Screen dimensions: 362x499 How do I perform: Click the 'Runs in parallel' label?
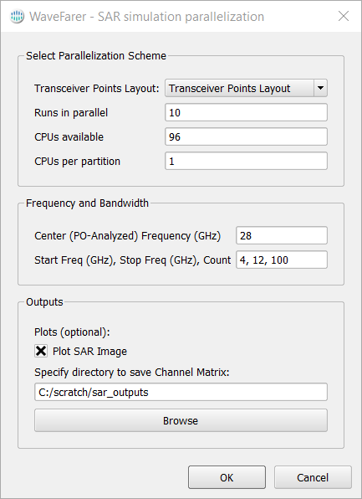71,113
